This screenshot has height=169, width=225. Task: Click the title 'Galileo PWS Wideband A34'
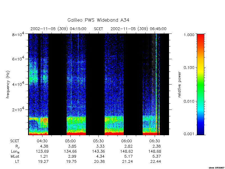98,20
